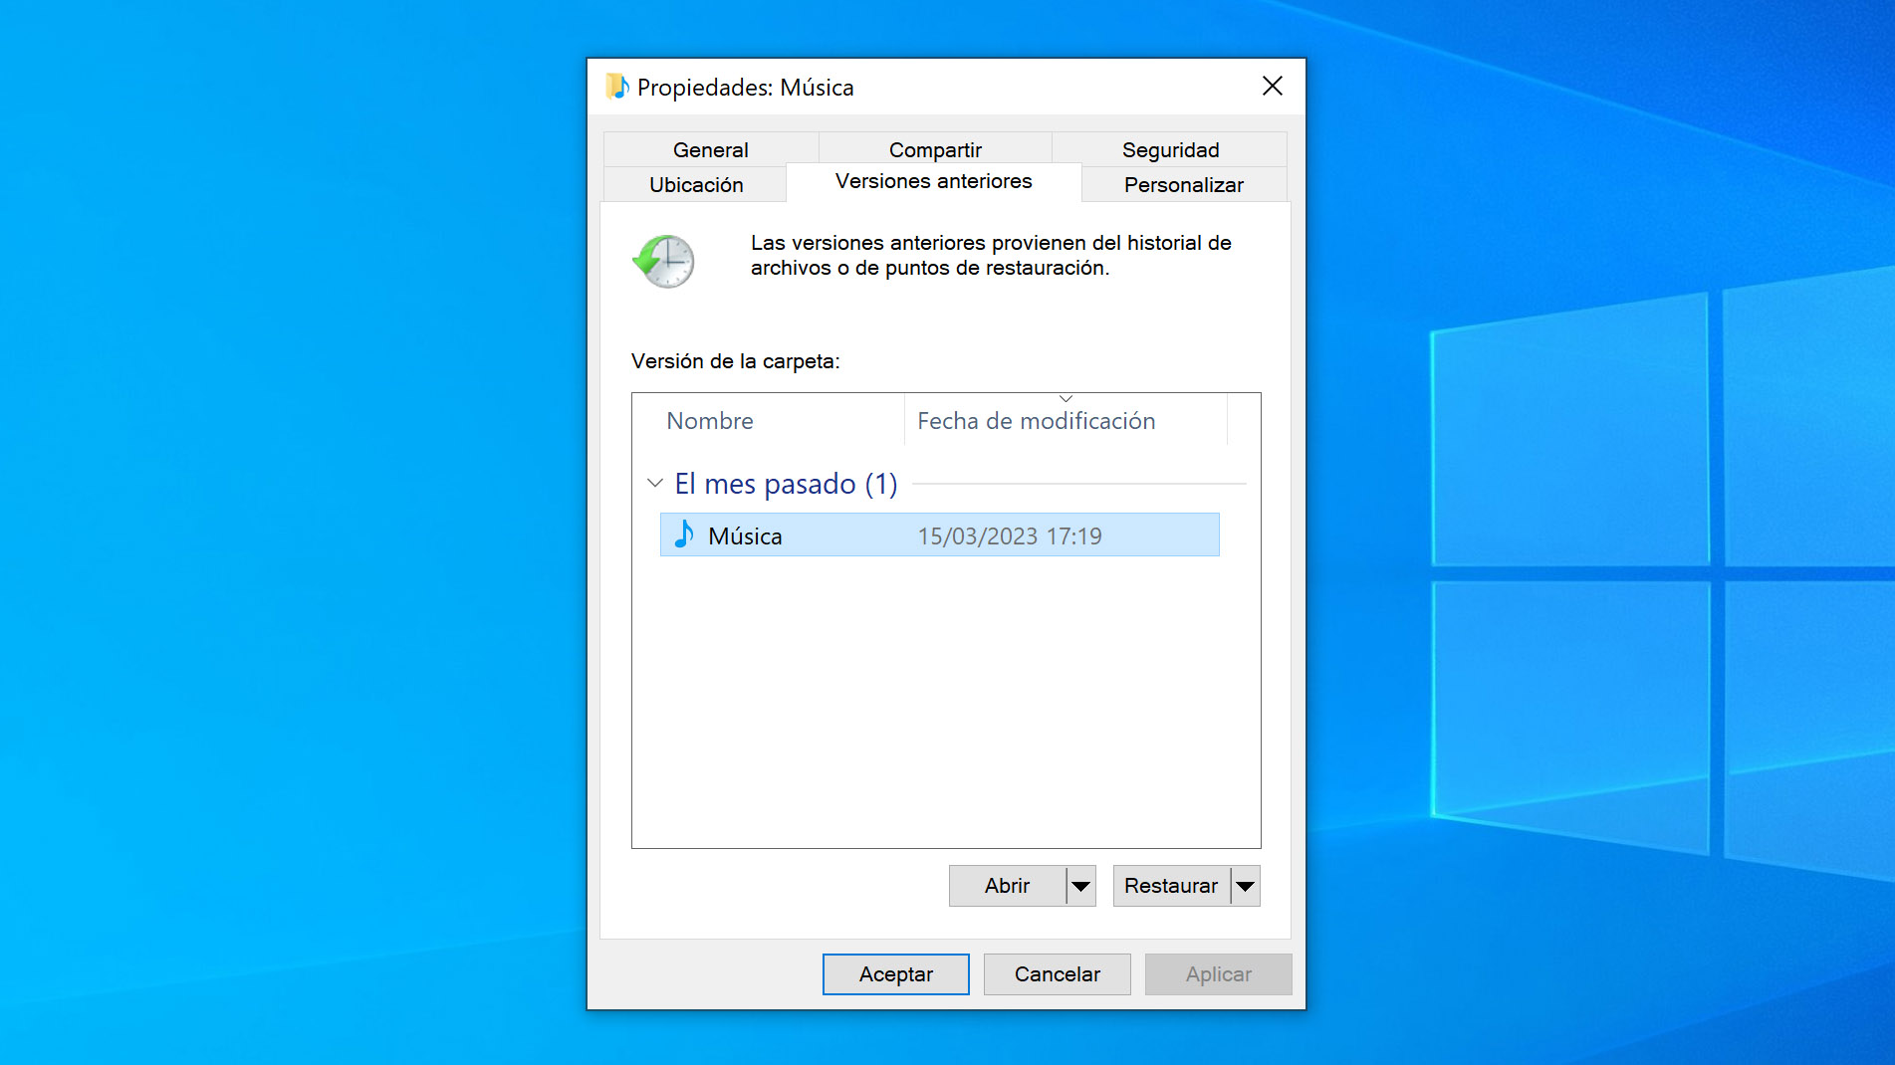The width and height of the screenshot is (1895, 1065).
Task: Click the Abrir button
Action: (1007, 885)
